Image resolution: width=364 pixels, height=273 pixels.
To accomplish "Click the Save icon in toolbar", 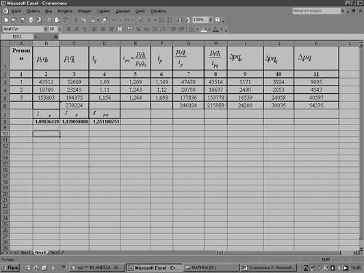I will coord(23,20).
